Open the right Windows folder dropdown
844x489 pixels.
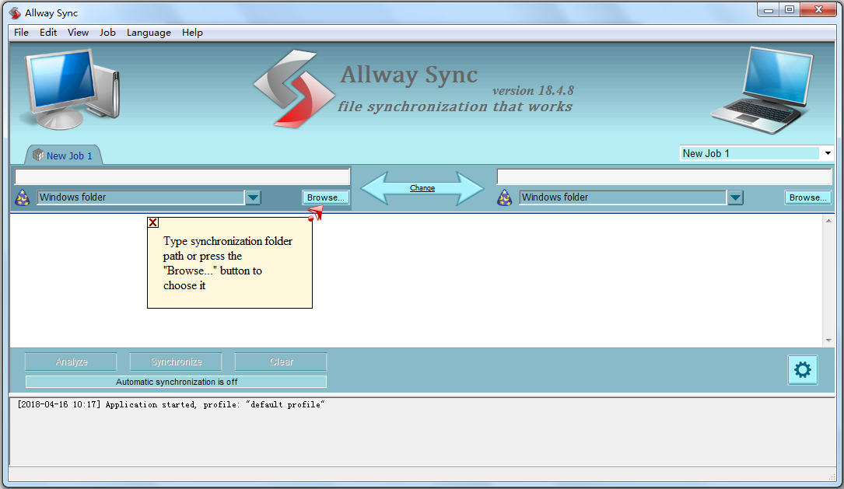(x=735, y=197)
